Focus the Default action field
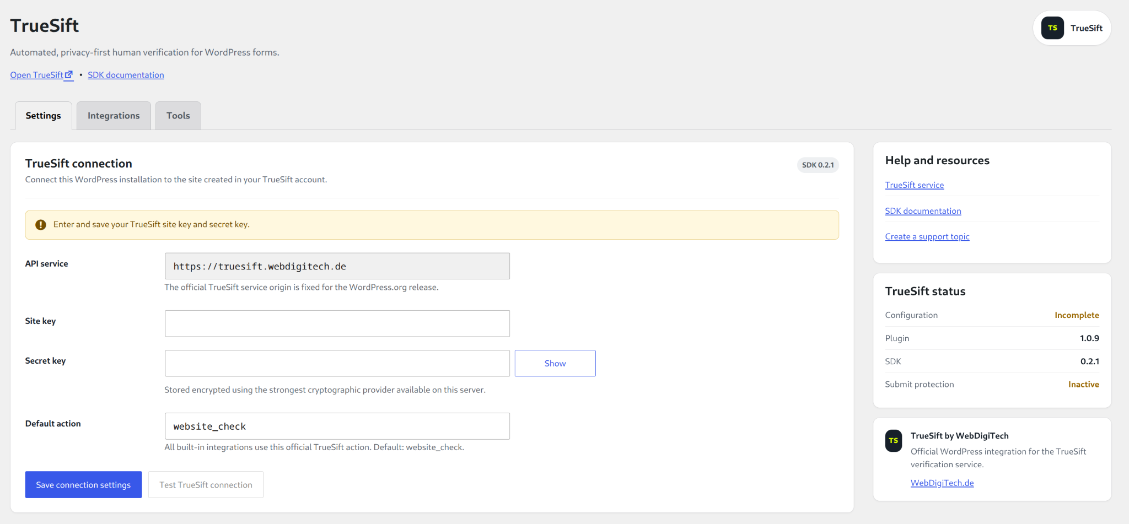1129x524 pixels. 337,426
